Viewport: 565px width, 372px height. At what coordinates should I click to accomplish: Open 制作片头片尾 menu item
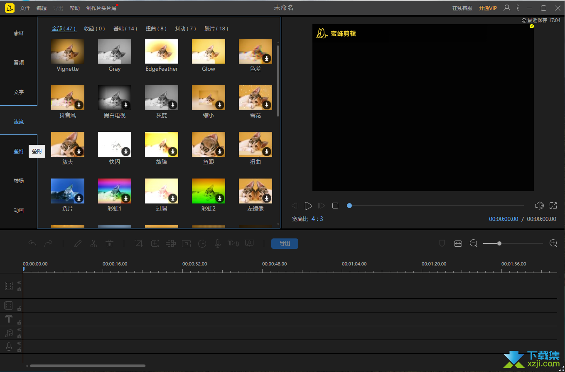click(x=101, y=8)
